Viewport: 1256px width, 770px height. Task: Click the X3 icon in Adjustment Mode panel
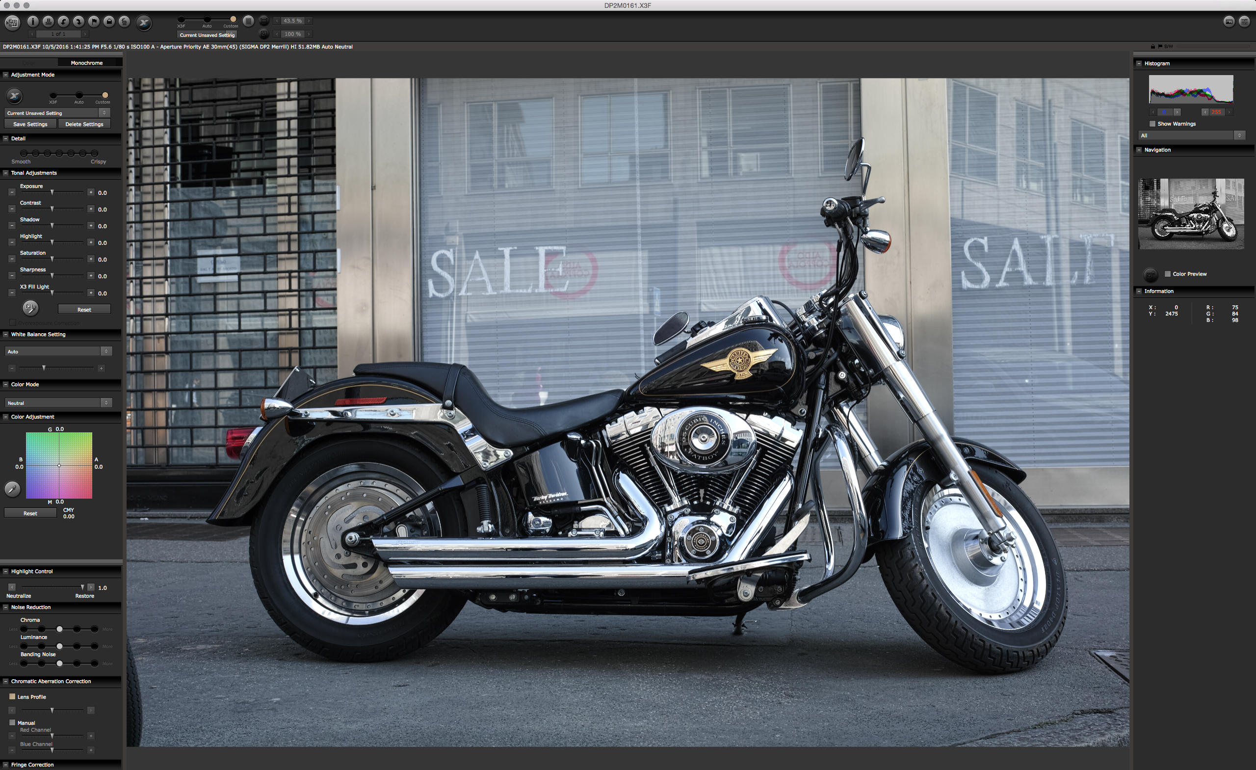(14, 95)
